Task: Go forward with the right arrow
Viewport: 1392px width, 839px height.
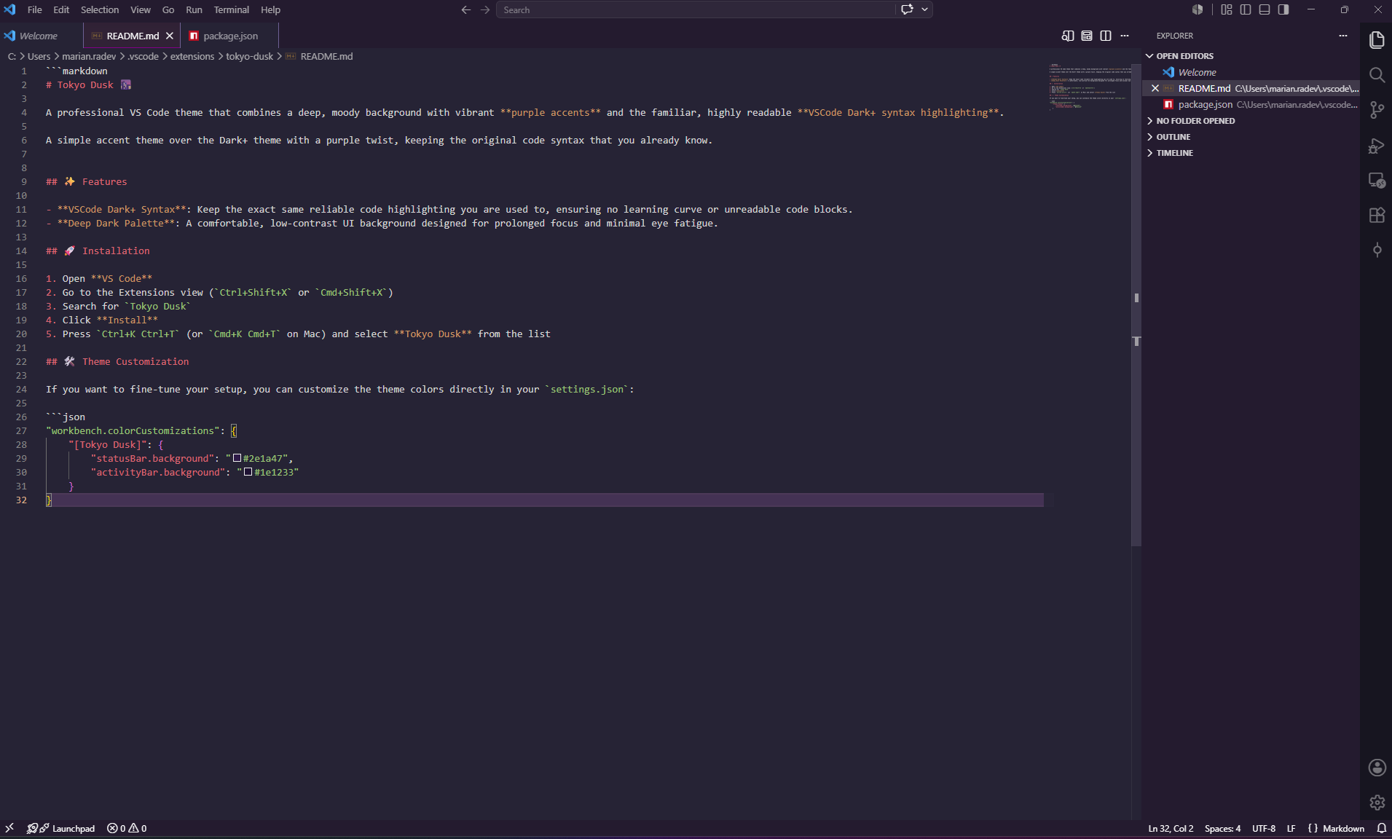Action: [485, 9]
